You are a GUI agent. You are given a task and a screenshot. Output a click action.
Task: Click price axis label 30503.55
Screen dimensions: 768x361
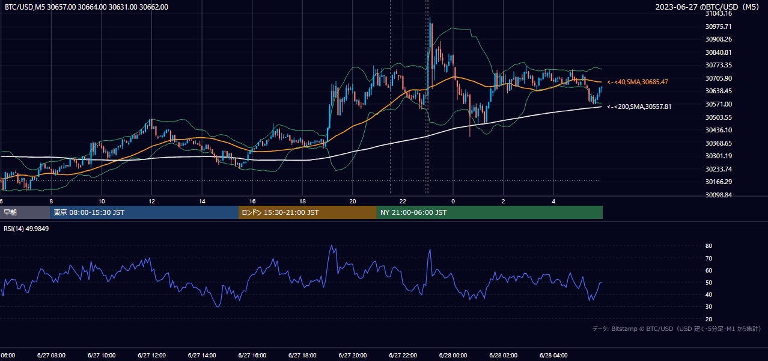pyautogui.click(x=719, y=117)
